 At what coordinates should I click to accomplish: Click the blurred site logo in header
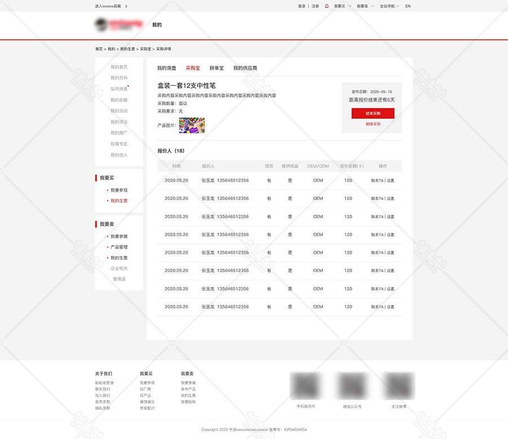click(x=119, y=25)
